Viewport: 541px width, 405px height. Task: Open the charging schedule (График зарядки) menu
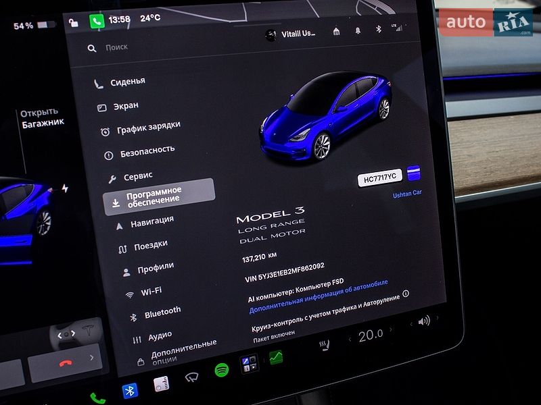coord(141,129)
